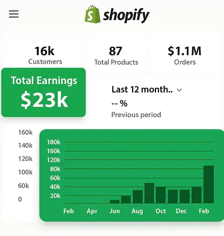Open the Total Earnings $23k card
The width and height of the screenshot is (224, 236).
click(x=44, y=92)
